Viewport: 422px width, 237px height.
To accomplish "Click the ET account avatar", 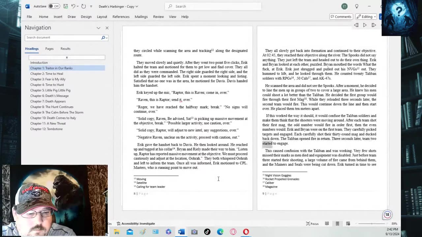I will coord(345,6).
